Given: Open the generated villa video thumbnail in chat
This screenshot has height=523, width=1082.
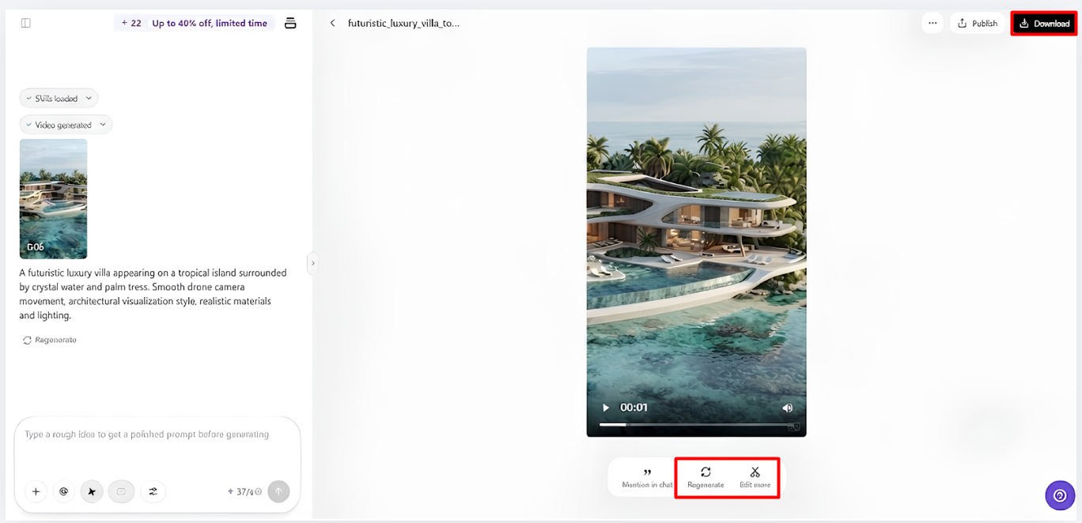Looking at the screenshot, I should (x=53, y=199).
